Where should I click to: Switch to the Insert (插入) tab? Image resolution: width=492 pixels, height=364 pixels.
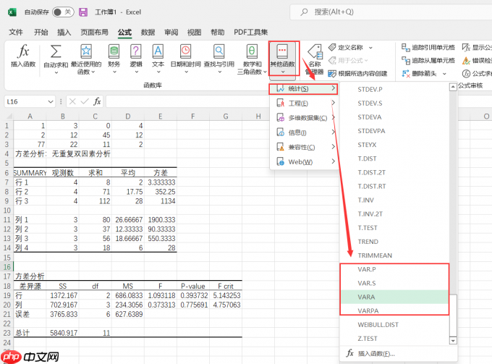64,32
